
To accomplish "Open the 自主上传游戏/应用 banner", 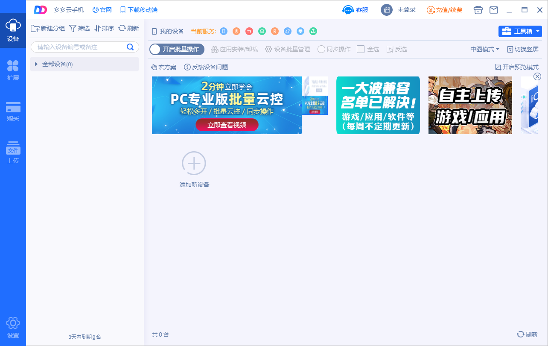I will tap(470, 105).
